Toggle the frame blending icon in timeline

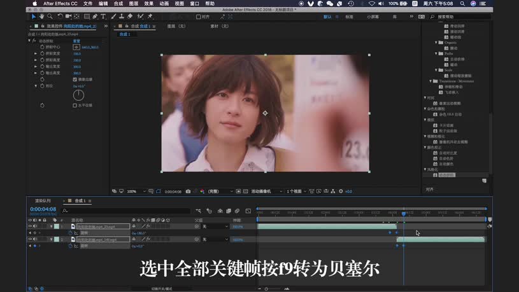229,211
